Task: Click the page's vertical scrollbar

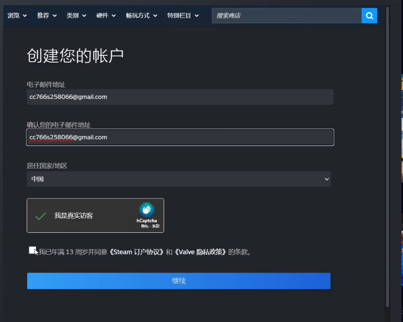Action: click(x=387, y=155)
